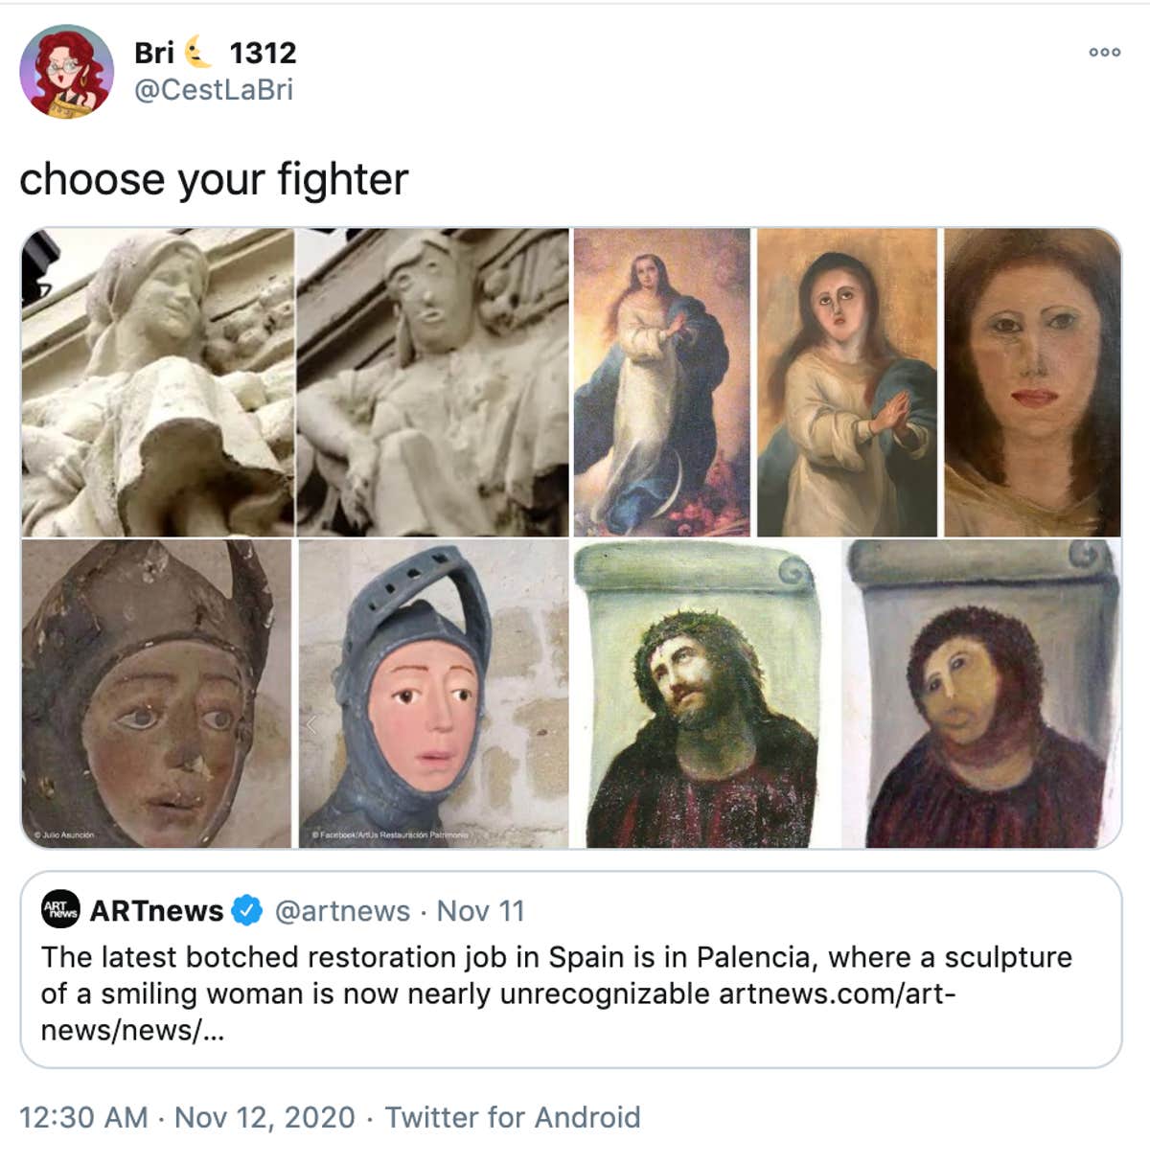Open the botched Ecce Homo fresco image
Viewport: 1150px width, 1164px height.
981,694
